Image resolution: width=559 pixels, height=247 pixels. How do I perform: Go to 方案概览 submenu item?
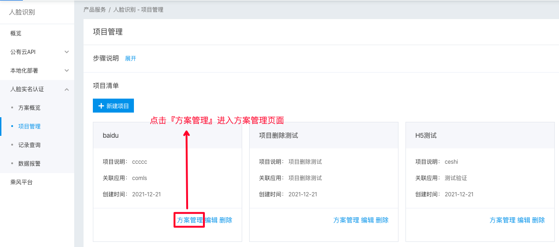point(29,108)
